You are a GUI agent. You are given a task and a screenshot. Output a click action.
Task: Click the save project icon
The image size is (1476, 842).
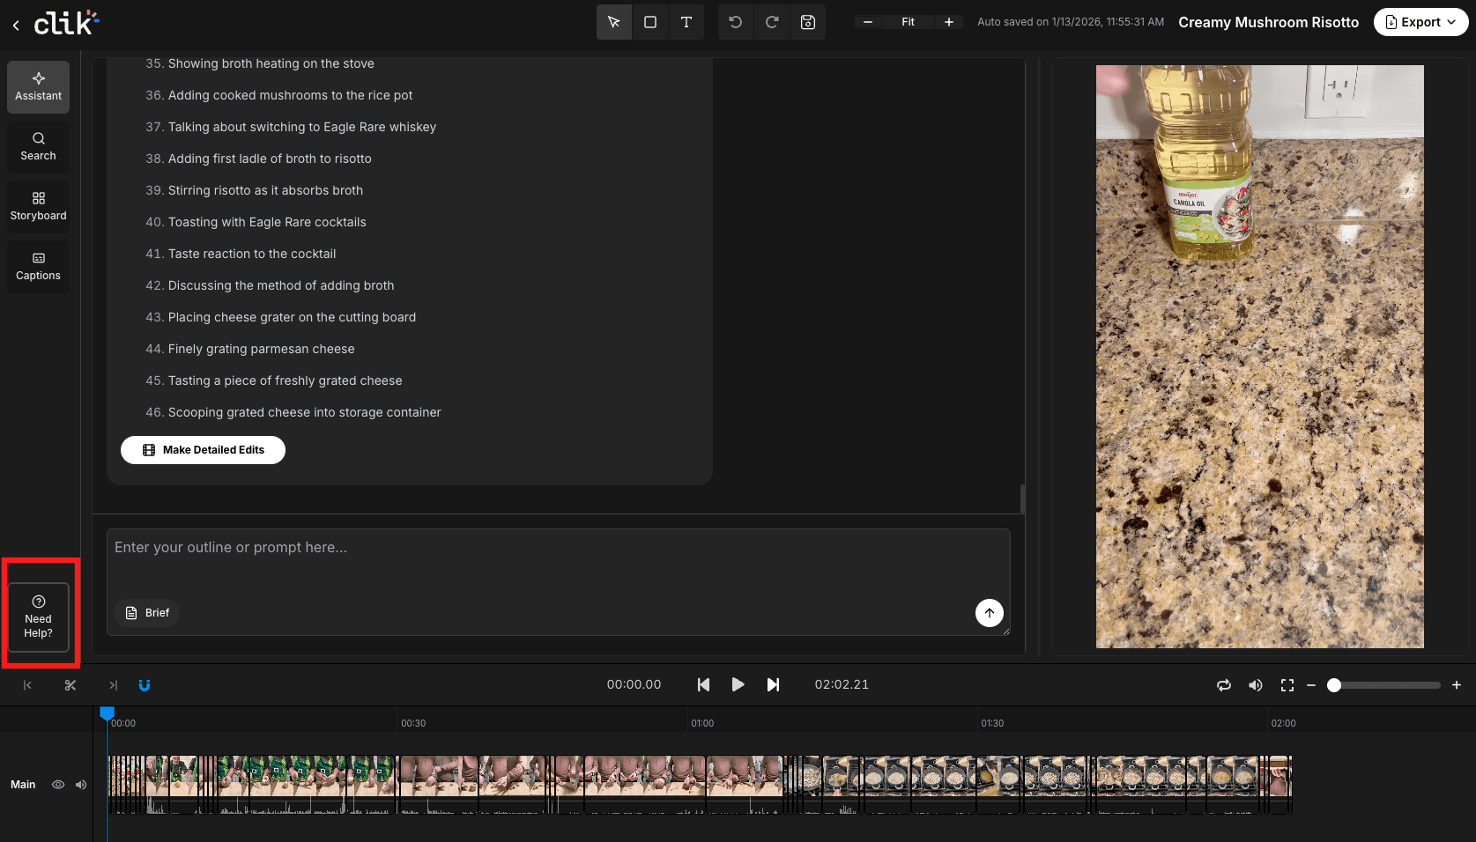tap(808, 22)
